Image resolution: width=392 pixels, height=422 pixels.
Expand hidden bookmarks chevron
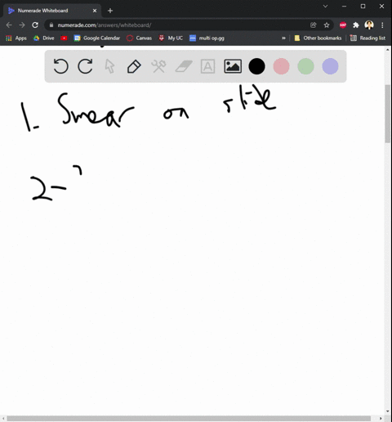click(283, 38)
